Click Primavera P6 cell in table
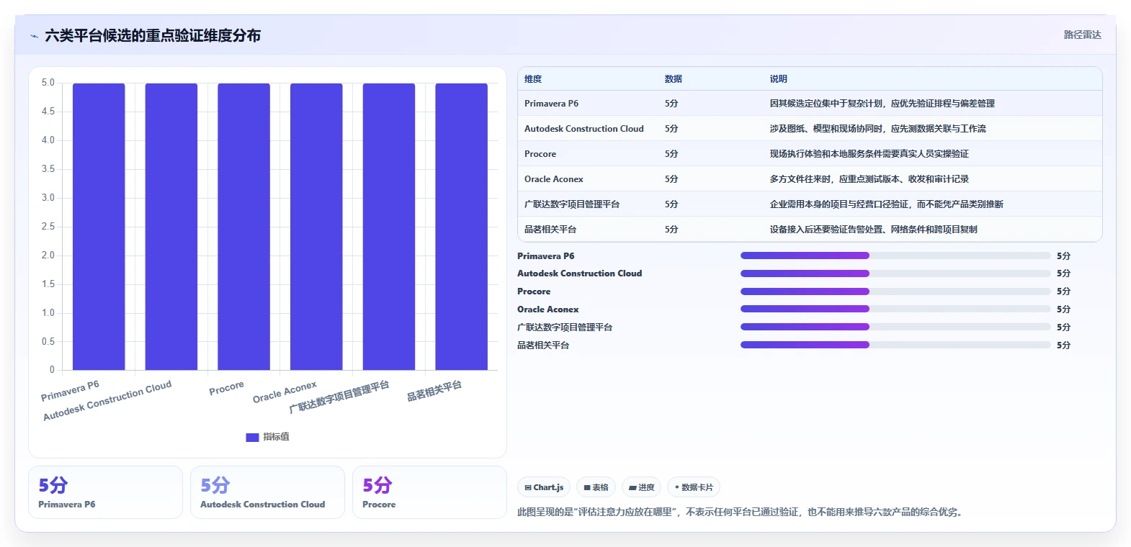 tap(551, 104)
